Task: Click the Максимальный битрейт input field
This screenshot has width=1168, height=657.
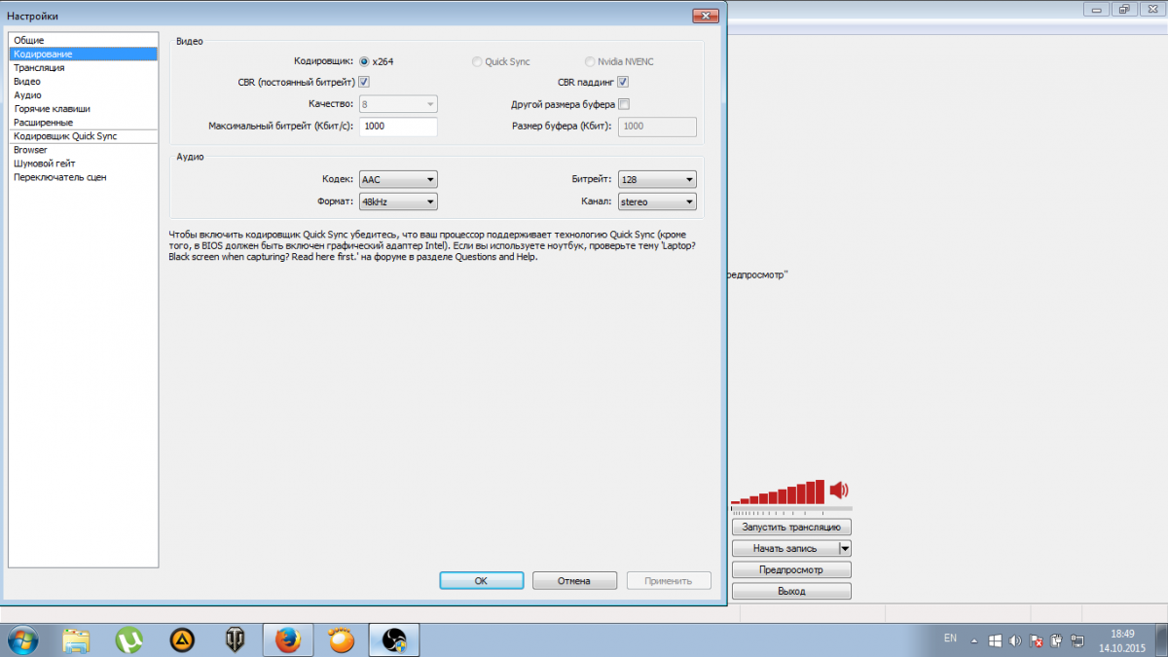Action: (x=398, y=127)
